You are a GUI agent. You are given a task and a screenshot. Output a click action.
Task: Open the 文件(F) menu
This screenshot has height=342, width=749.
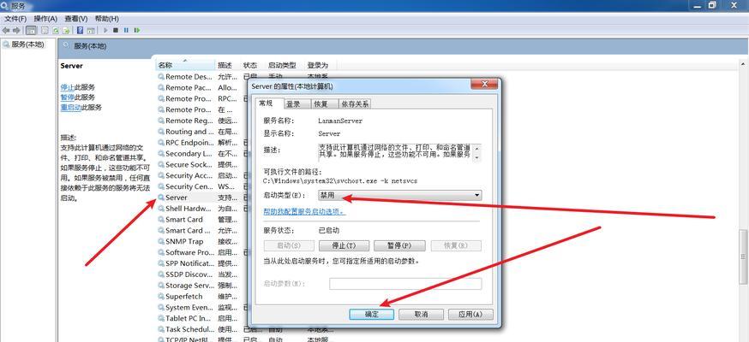click(x=15, y=19)
